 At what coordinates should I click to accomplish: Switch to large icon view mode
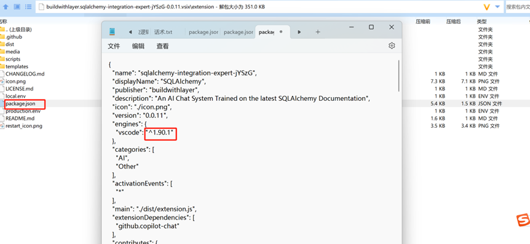point(17,7)
